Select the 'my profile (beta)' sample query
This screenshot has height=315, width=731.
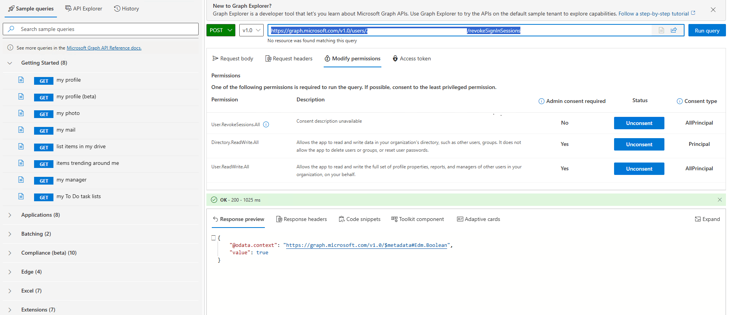coord(76,96)
